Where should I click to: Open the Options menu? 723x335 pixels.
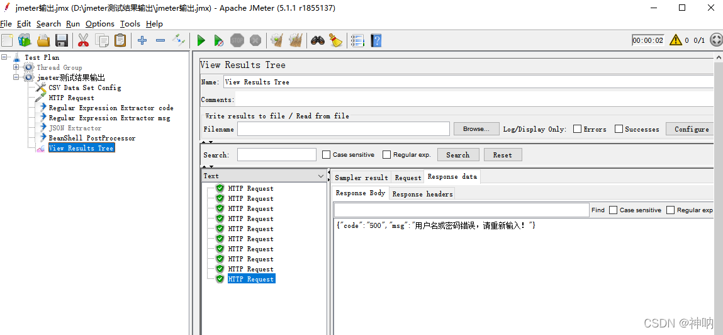click(x=99, y=23)
